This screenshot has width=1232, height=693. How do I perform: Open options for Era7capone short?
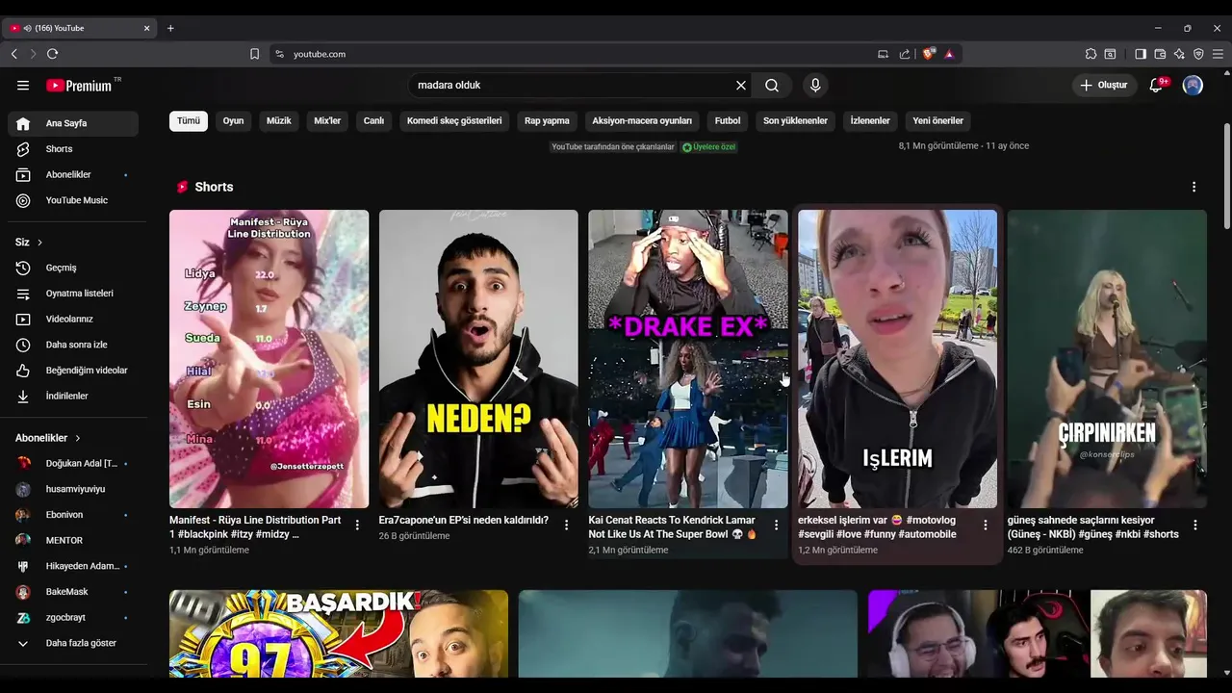click(x=567, y=525)
